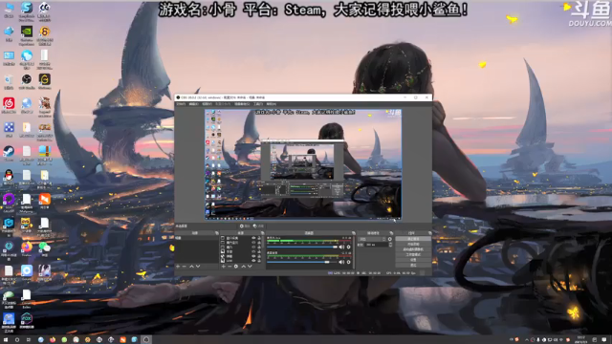Click Exit button in Controls panel
Image resolution: width=612 pixels, height=344 pixels.
click(x=413, y=266)
